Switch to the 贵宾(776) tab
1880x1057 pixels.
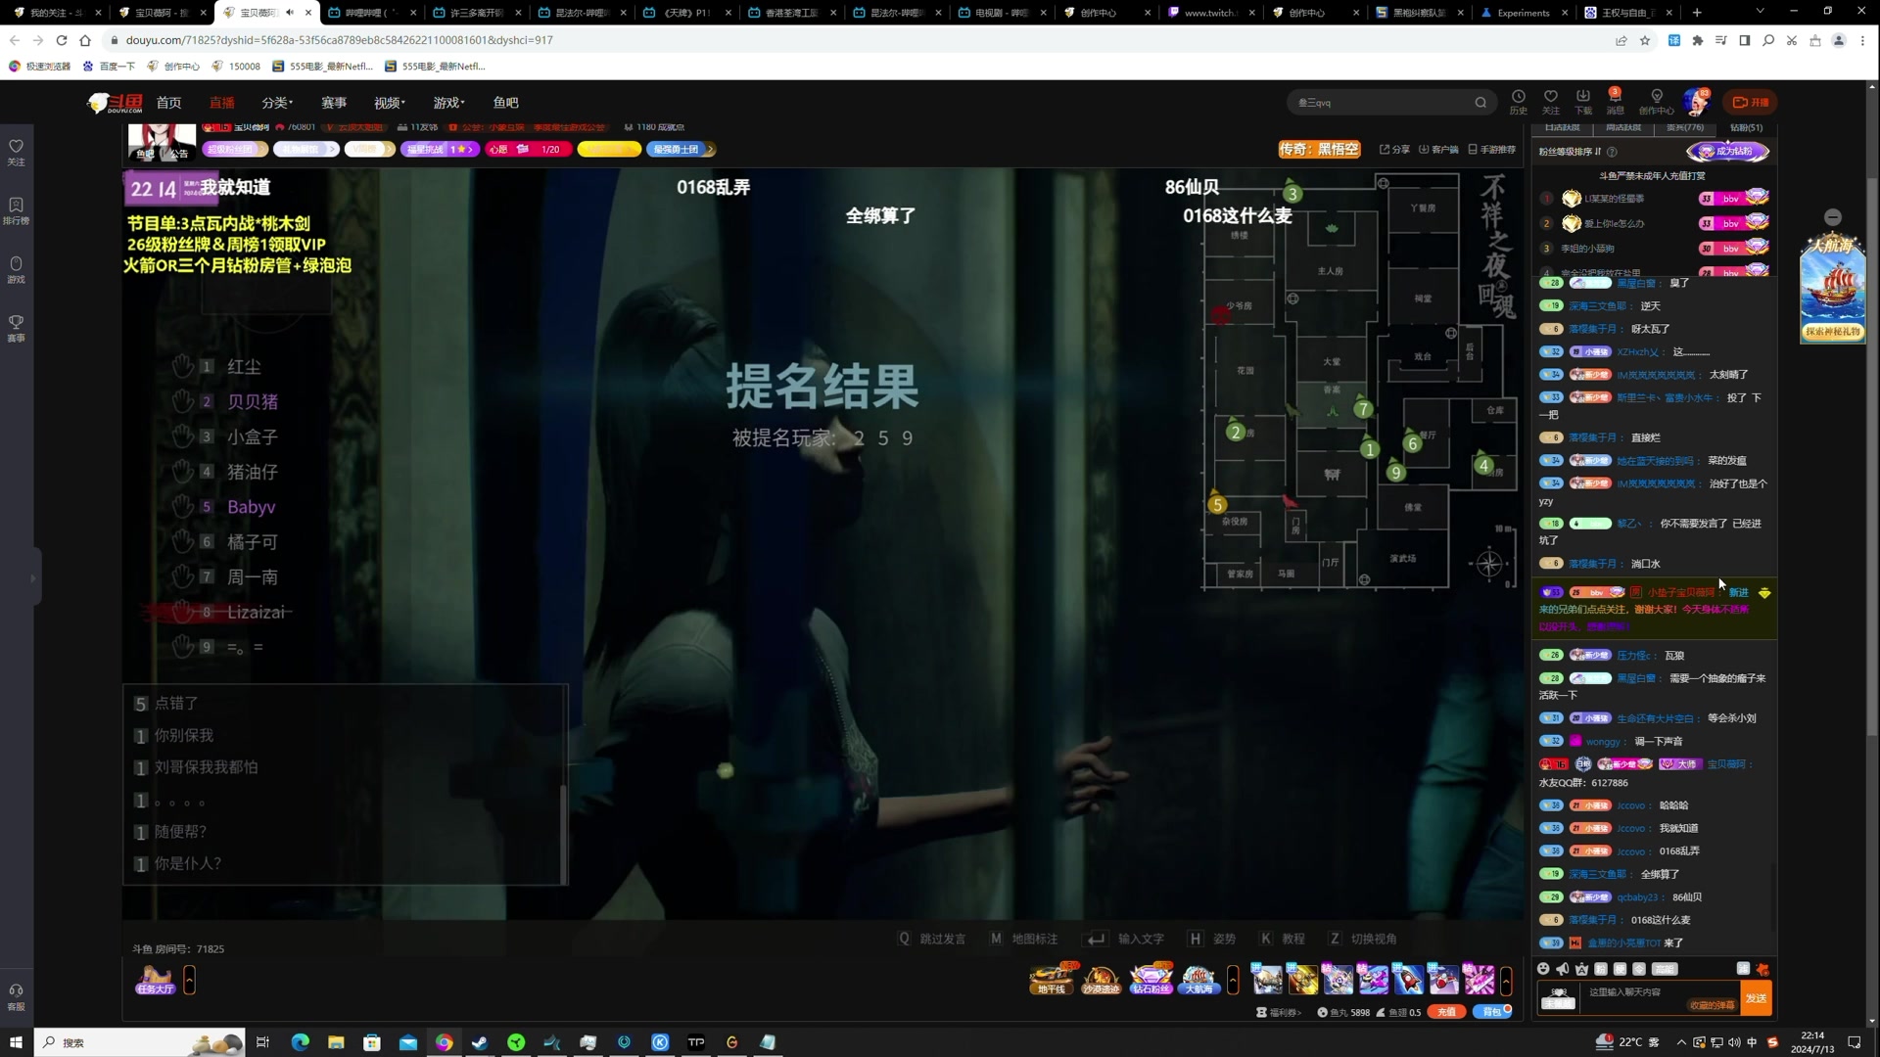click(1685, 128)
